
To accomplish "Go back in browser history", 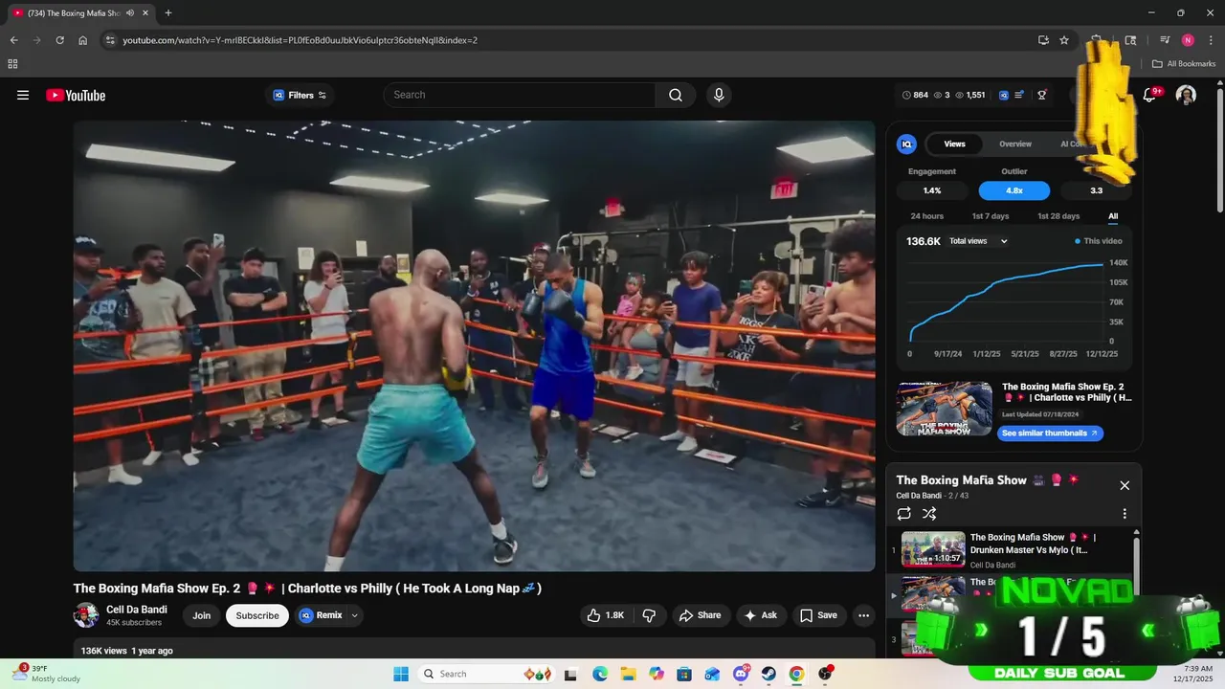I will [14, 40].
